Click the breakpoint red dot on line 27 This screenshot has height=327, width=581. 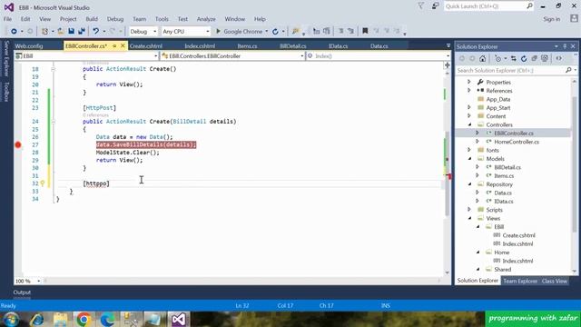point(18,145)
